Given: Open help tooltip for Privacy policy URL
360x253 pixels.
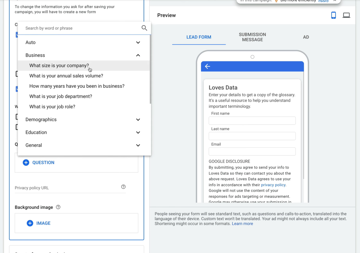Looking at the screenshot, I should pos(123,187).
